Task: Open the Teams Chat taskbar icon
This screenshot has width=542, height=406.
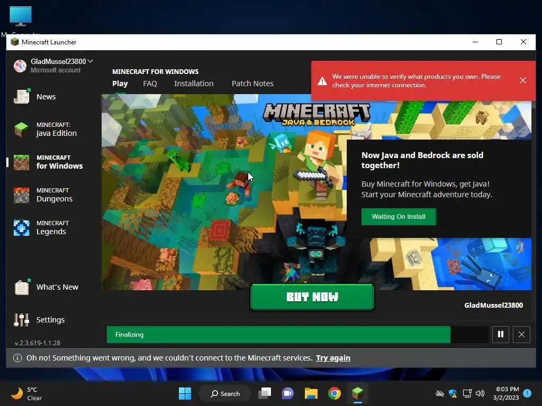Action: click(287, 393)
